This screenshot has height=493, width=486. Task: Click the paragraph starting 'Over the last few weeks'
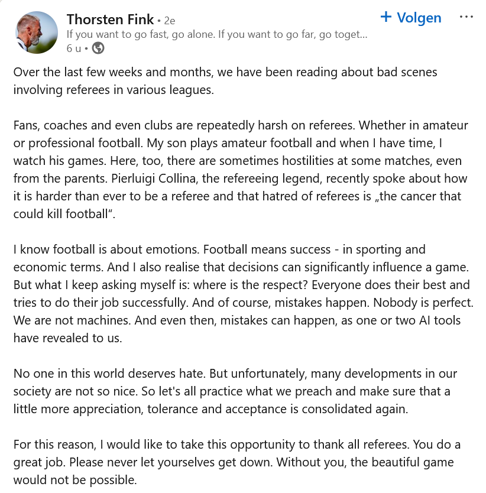coord(225,81)
